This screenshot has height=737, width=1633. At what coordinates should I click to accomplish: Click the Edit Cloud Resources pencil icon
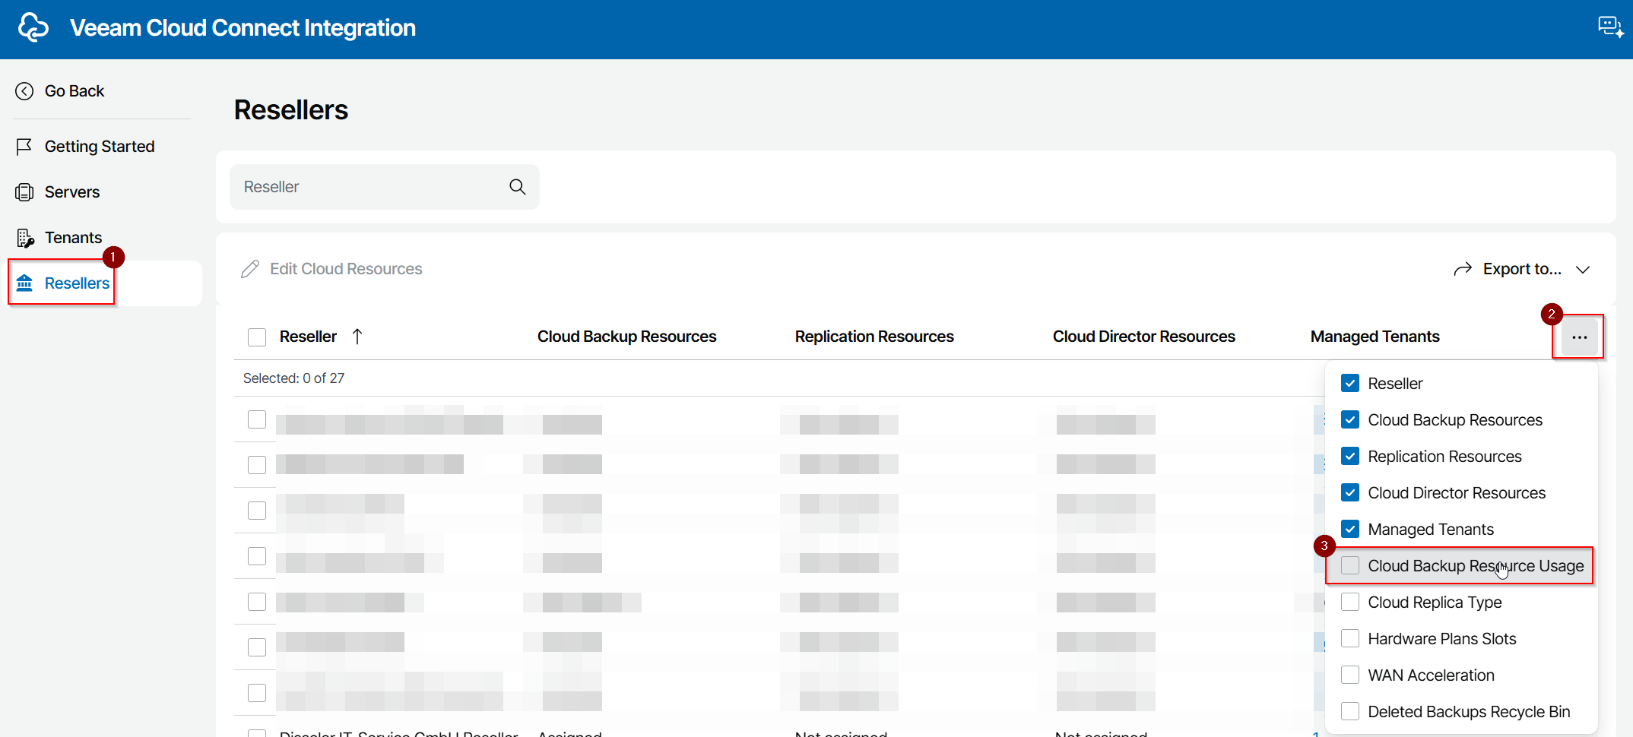point(250,269)
